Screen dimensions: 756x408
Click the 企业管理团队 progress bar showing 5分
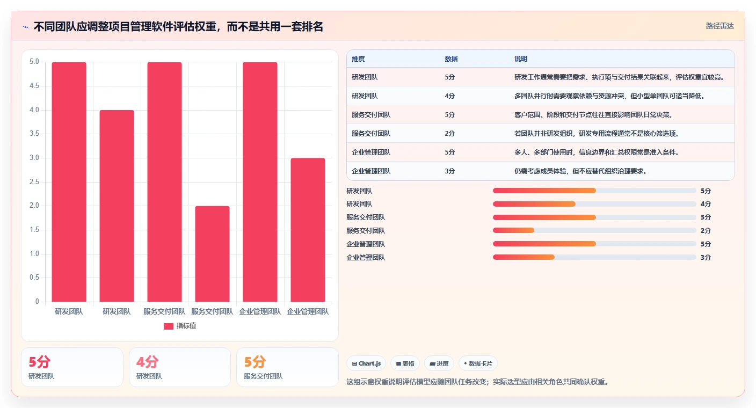[x=594, y=244]
